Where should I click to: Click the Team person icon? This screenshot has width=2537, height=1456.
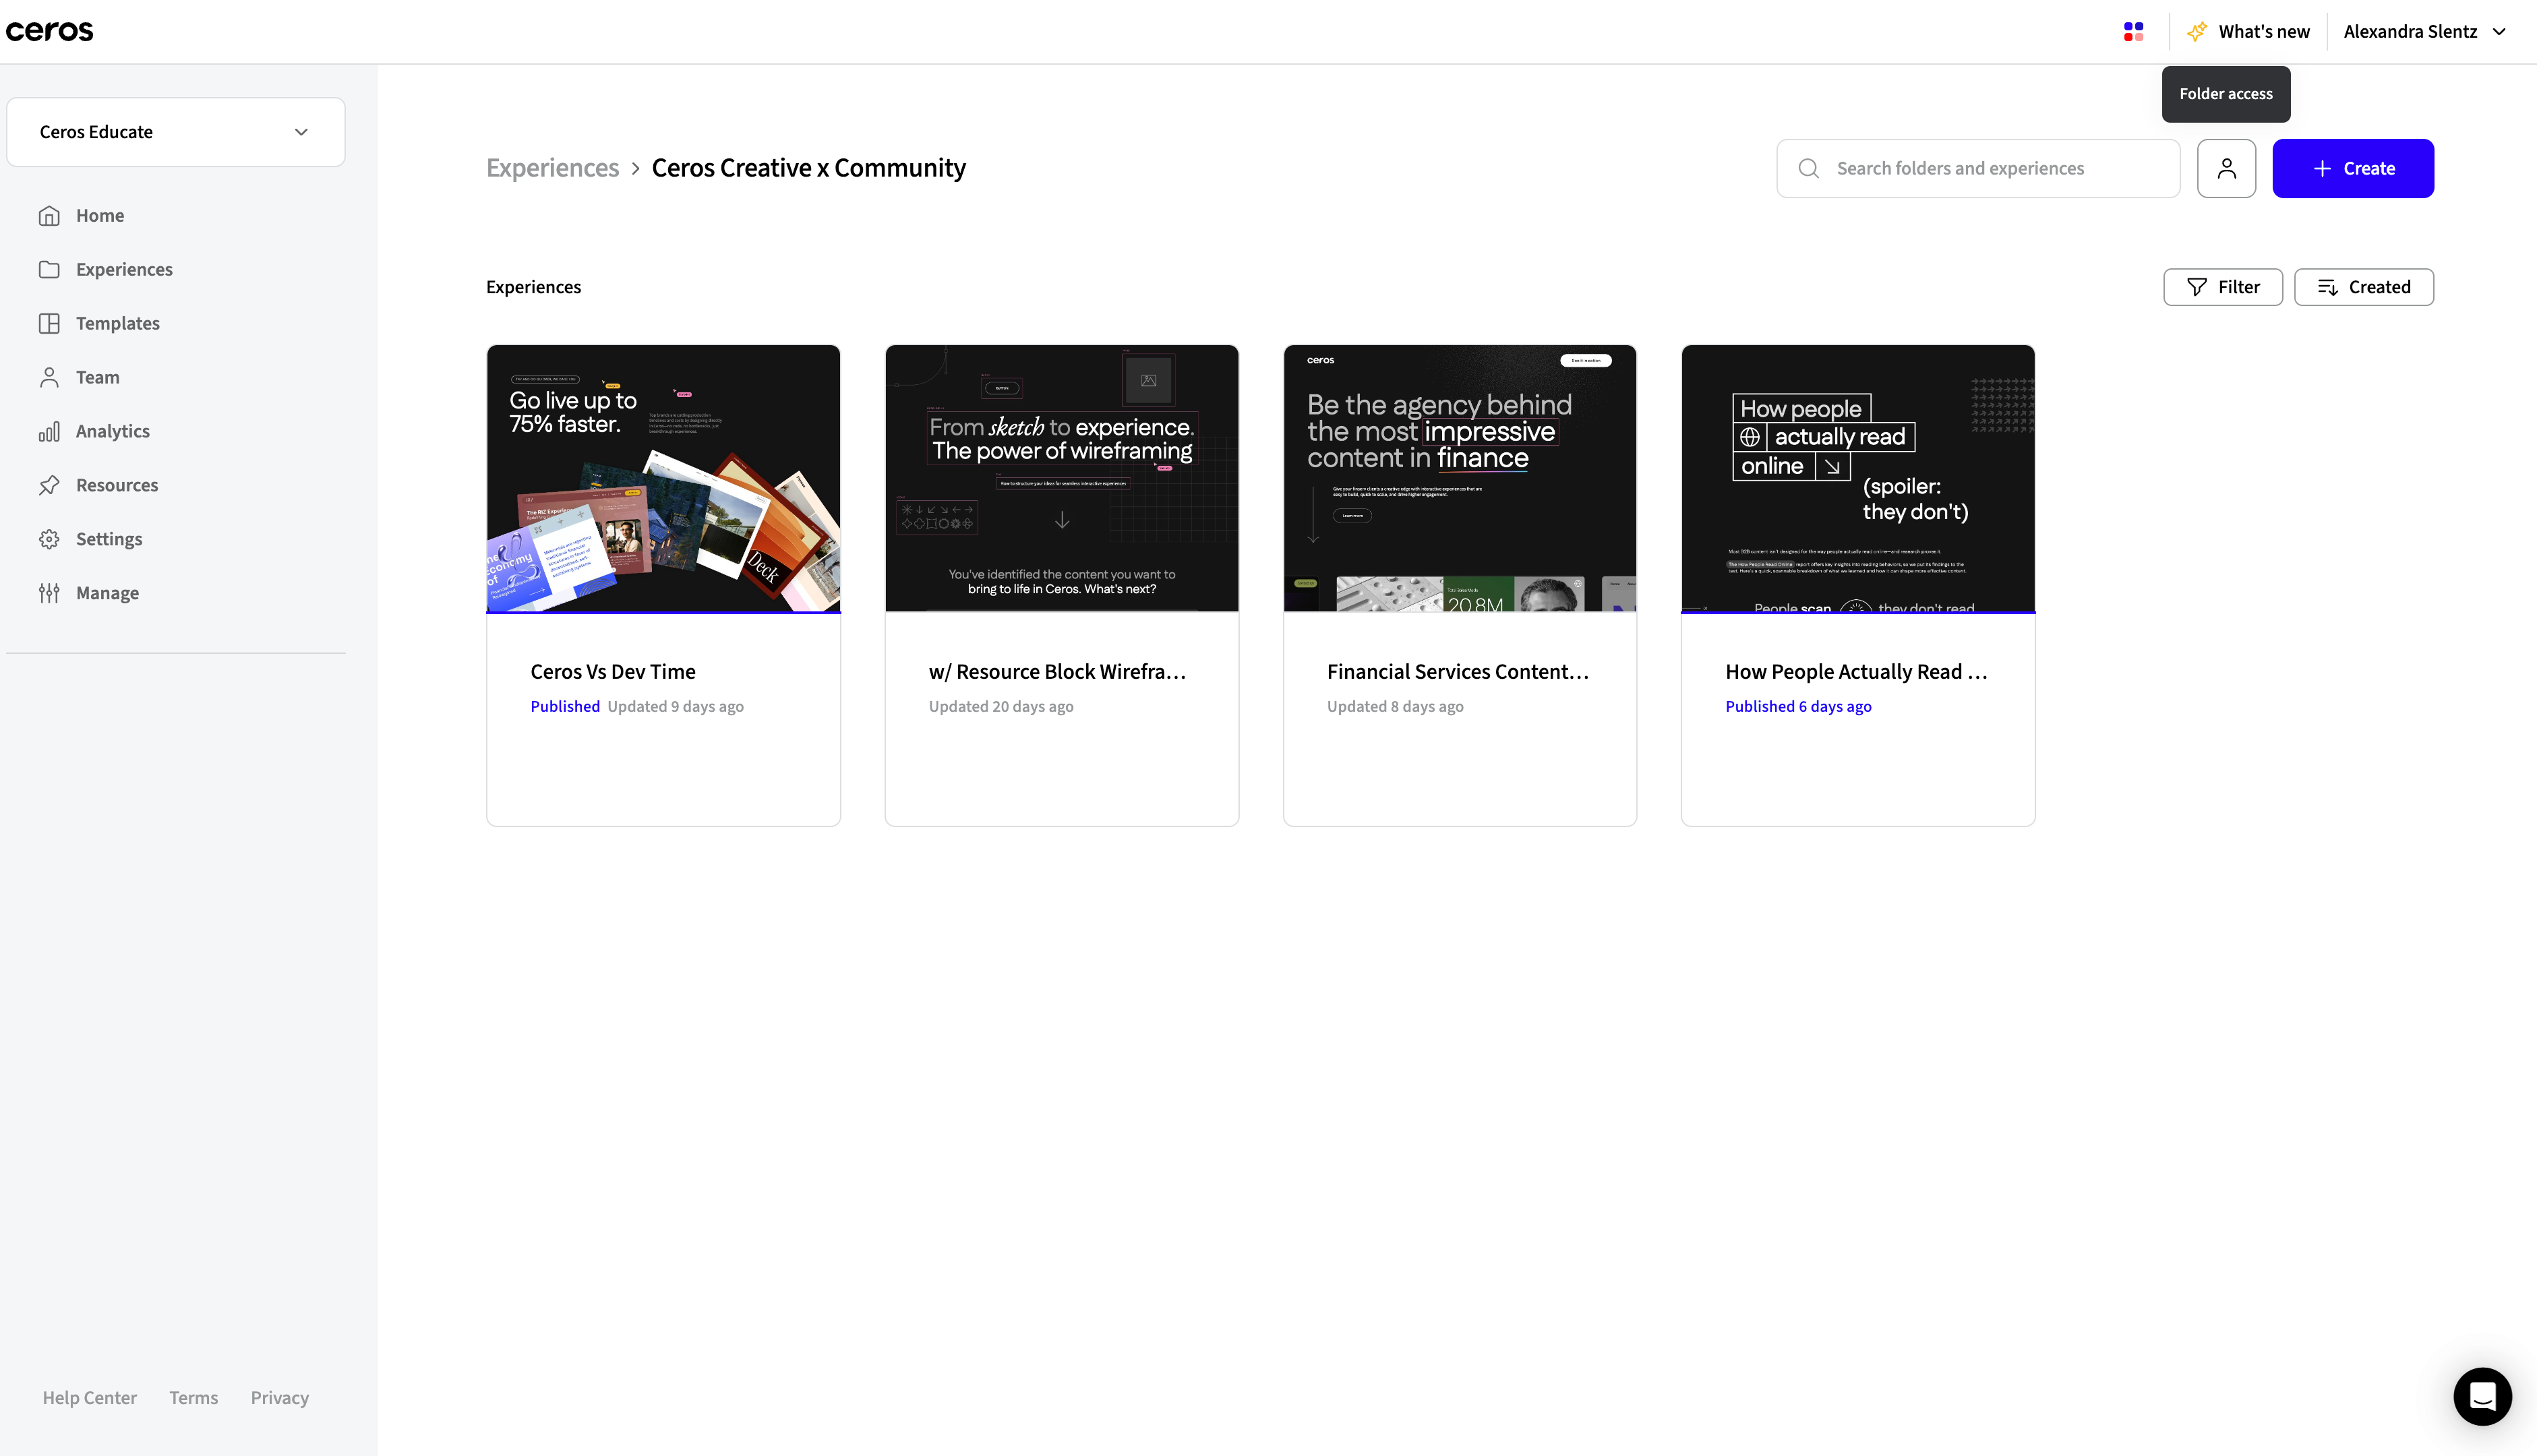(49, 378)
